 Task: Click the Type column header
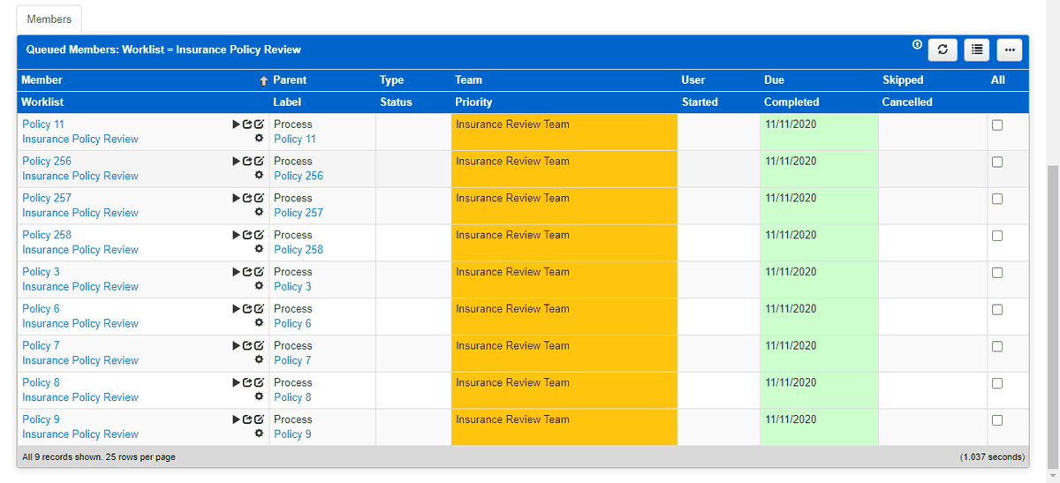coord(391,79)
